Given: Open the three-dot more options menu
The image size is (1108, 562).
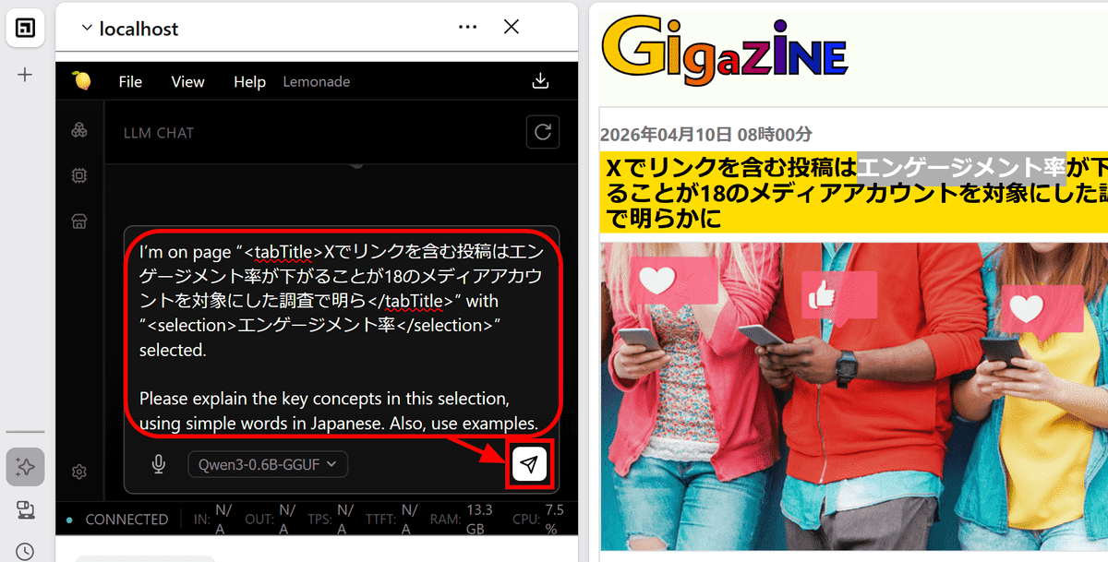Looking at the screenshot, I should pyautogui.click(x=468, y=28).
